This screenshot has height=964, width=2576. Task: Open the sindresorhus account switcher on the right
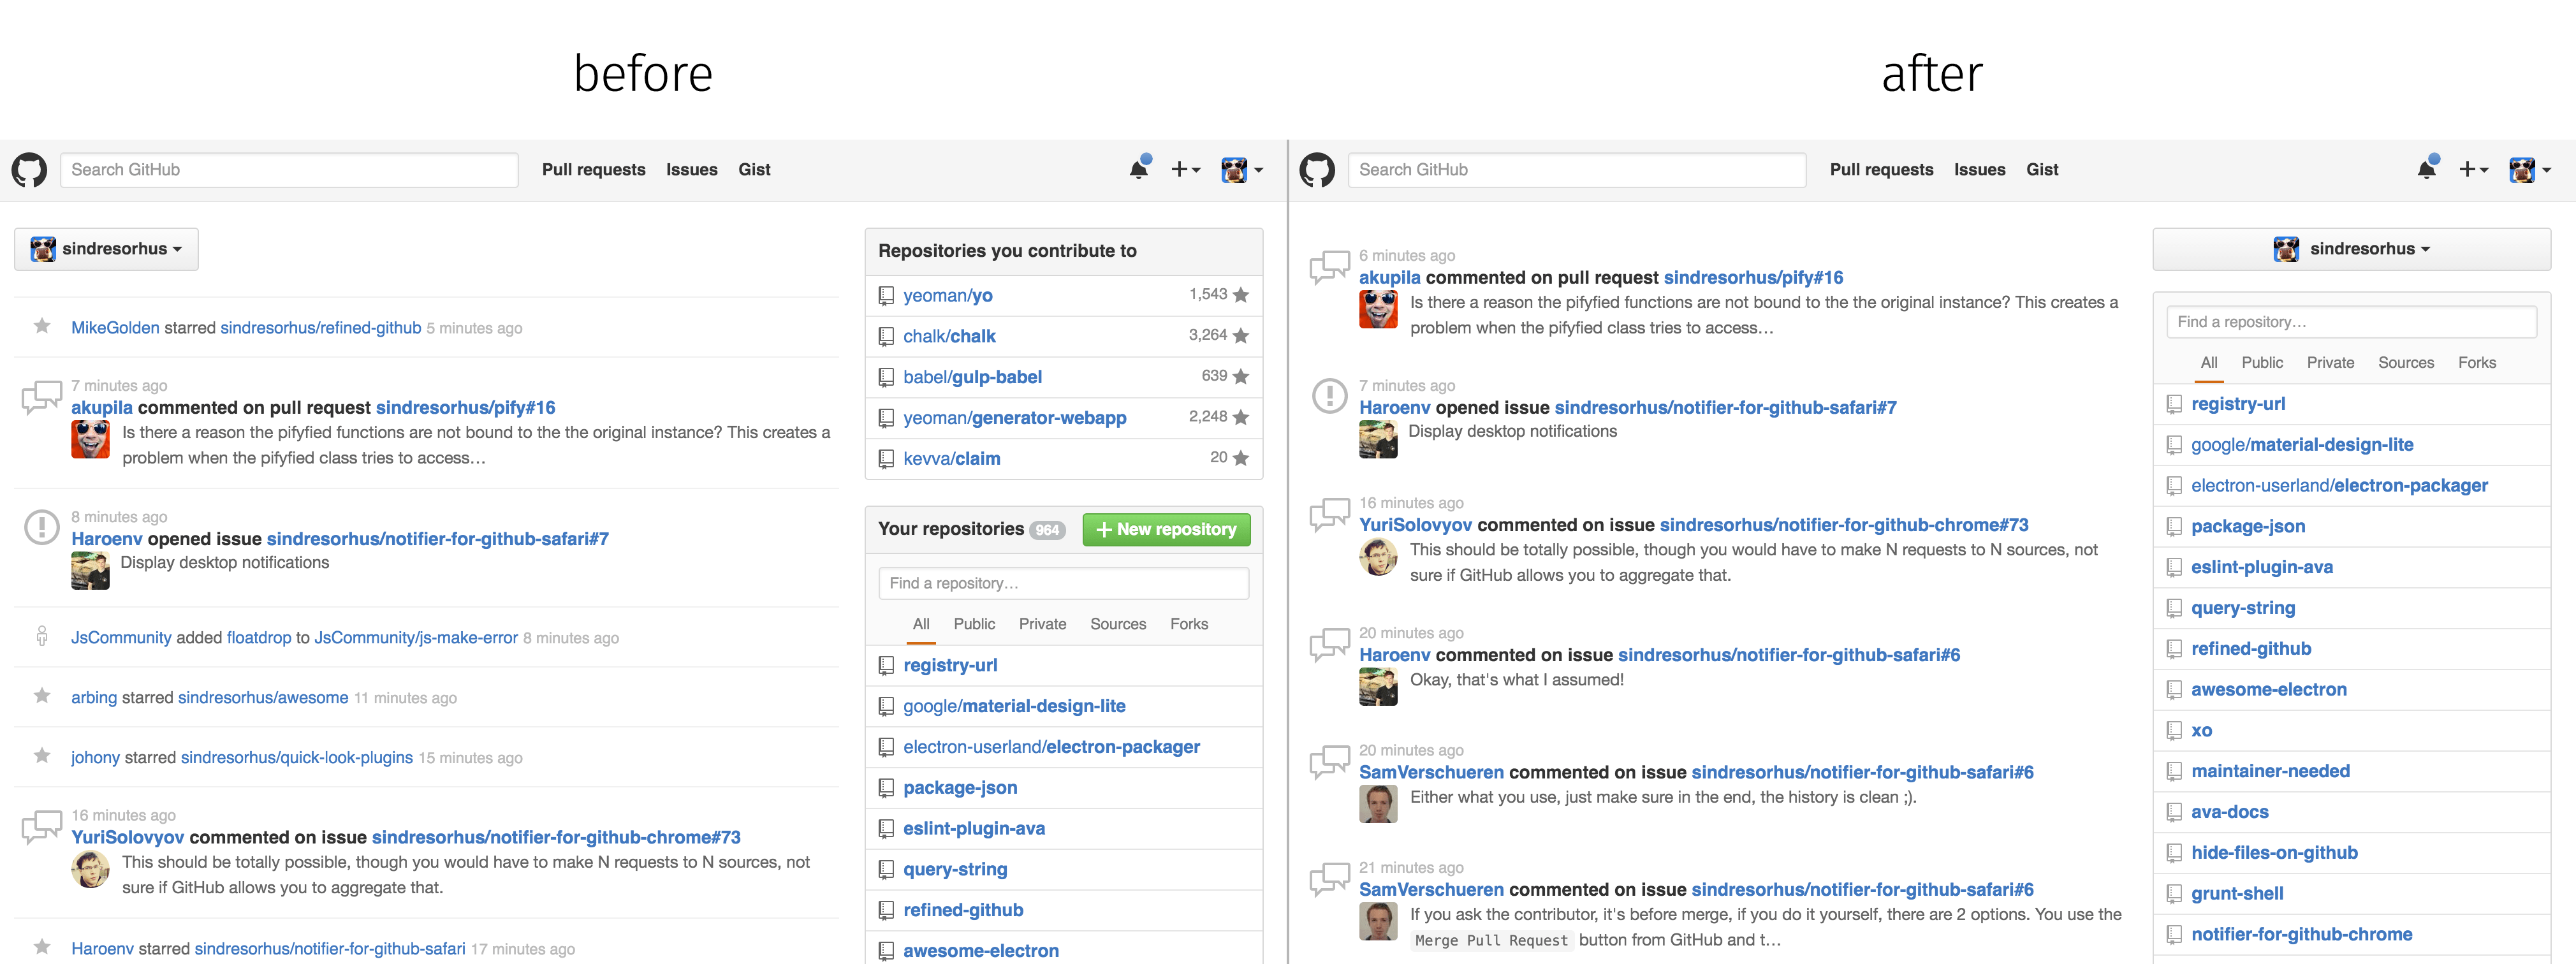pos(2351,249)
